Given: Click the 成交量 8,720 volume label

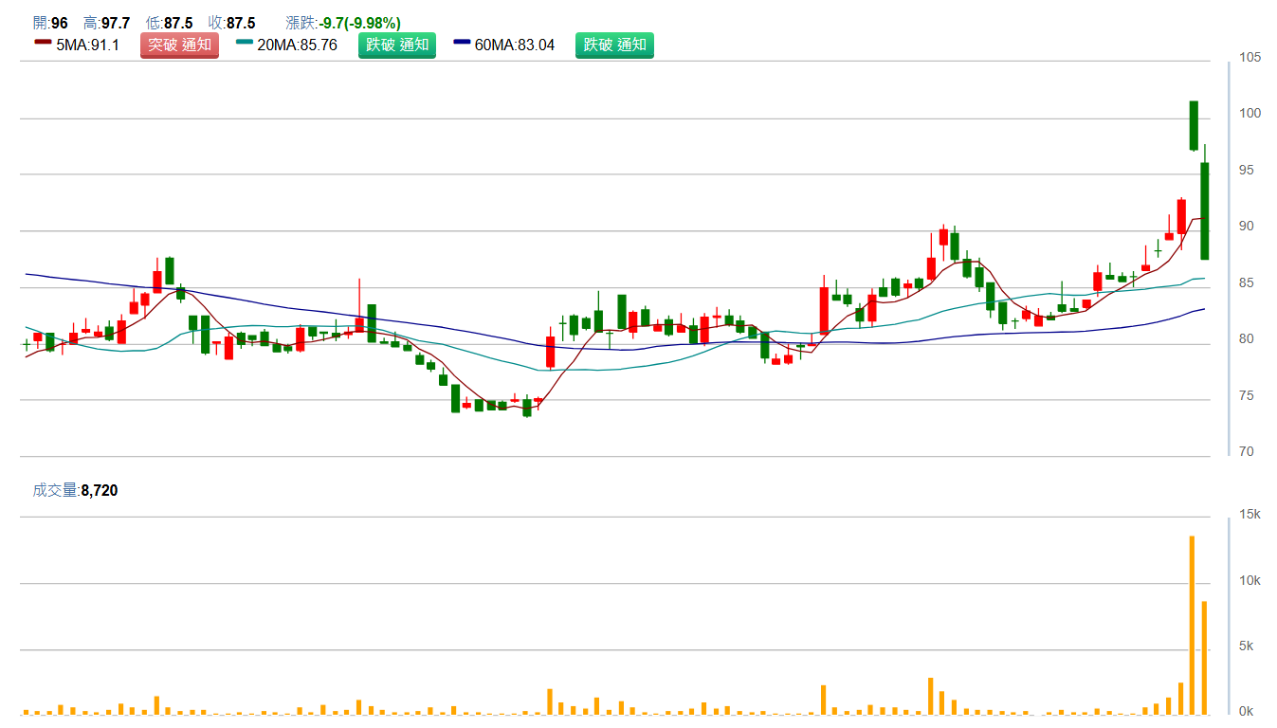Looking at the screenshot, I should [76, 490].
